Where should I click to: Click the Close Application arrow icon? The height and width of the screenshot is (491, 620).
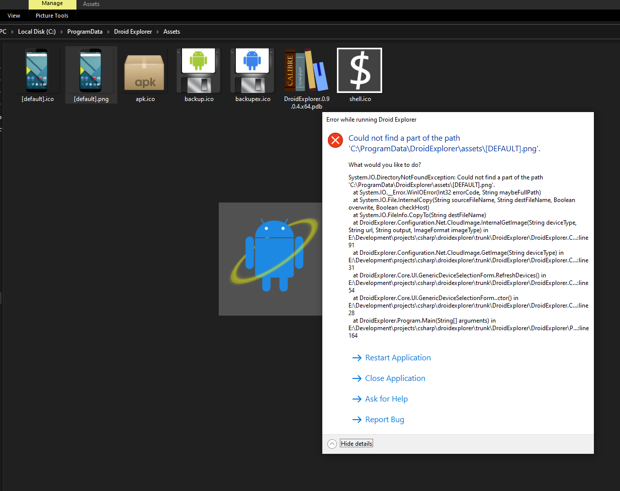357,378
